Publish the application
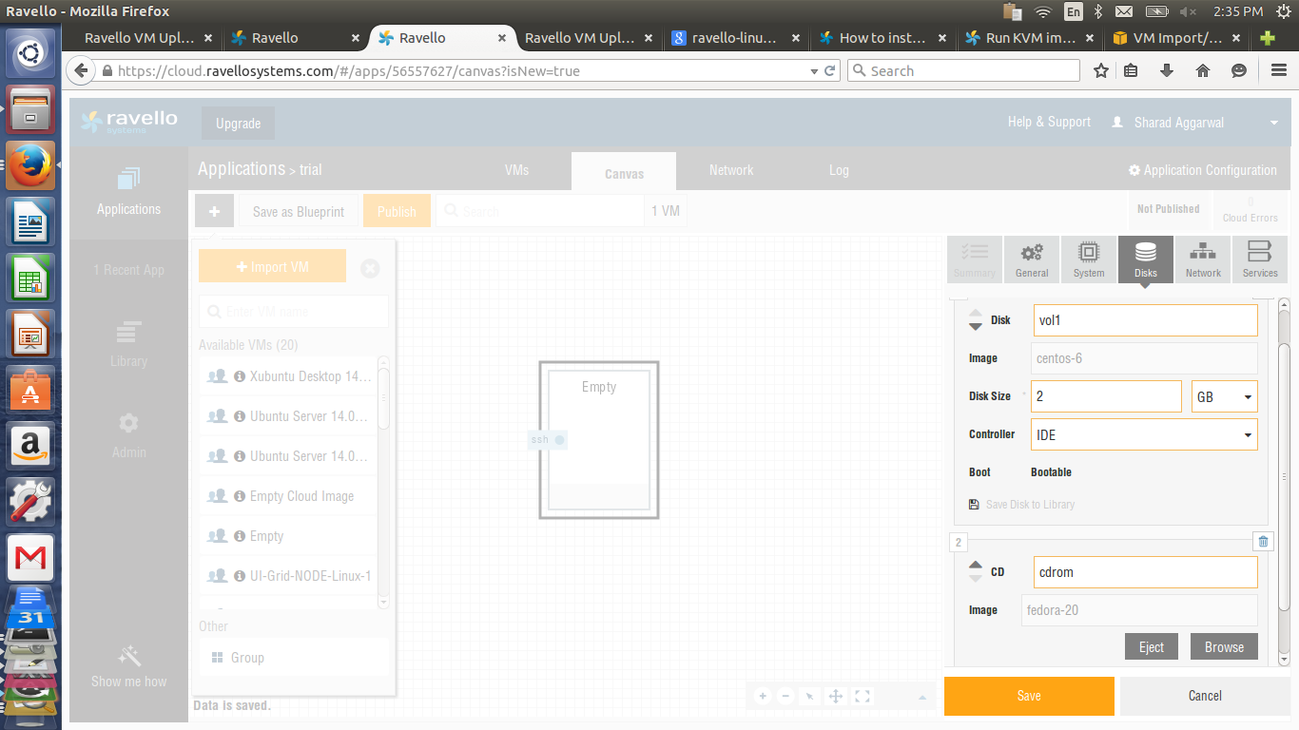Viewport: 1299px width, 730px height. (x=397, y=211)
